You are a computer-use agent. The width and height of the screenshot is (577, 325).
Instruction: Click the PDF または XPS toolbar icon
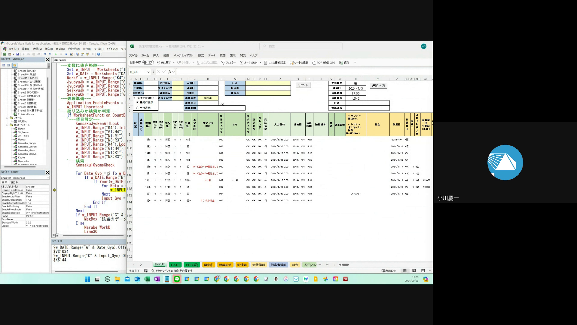point(314,63)
